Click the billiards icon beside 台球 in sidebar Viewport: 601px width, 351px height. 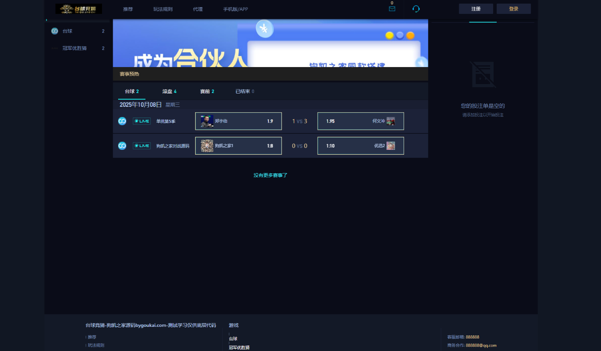pos(55,31)
